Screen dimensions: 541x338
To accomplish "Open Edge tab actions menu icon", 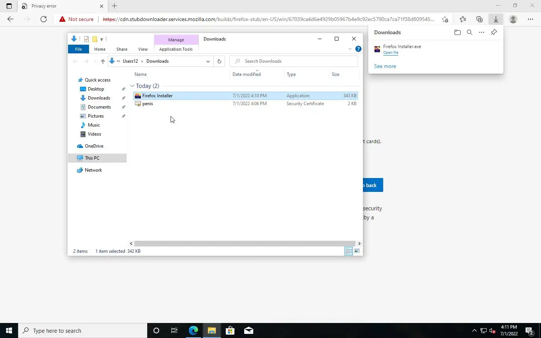I will point(9,6).
